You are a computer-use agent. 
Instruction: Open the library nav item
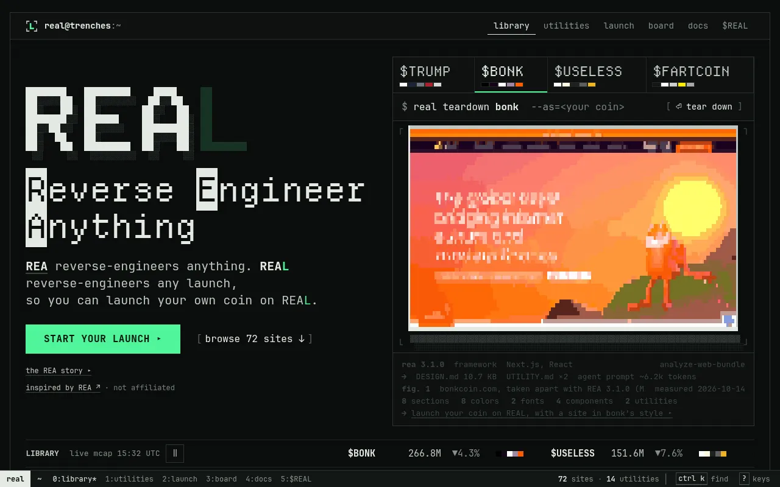pos(511,26)
